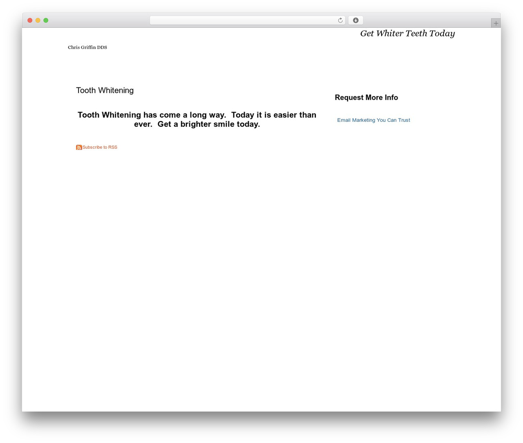The width and height of the screenshot is (523, 443).
Task: Maximize window using green button
Action: [x=46, y=20]
